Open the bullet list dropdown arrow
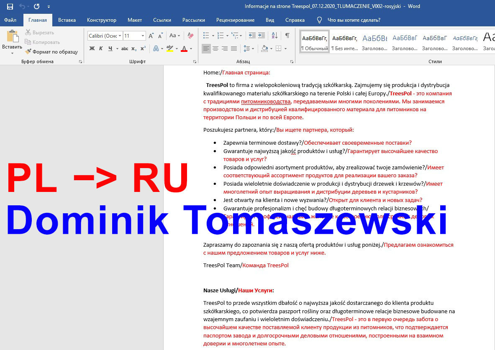 [x=213, y=36]
